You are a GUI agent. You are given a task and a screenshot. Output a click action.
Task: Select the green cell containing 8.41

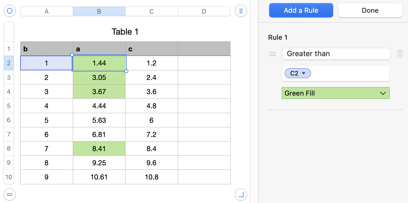point(99,149)
